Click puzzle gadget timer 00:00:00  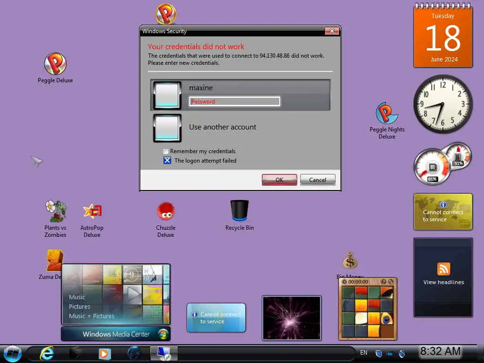(x=358, y=282)
